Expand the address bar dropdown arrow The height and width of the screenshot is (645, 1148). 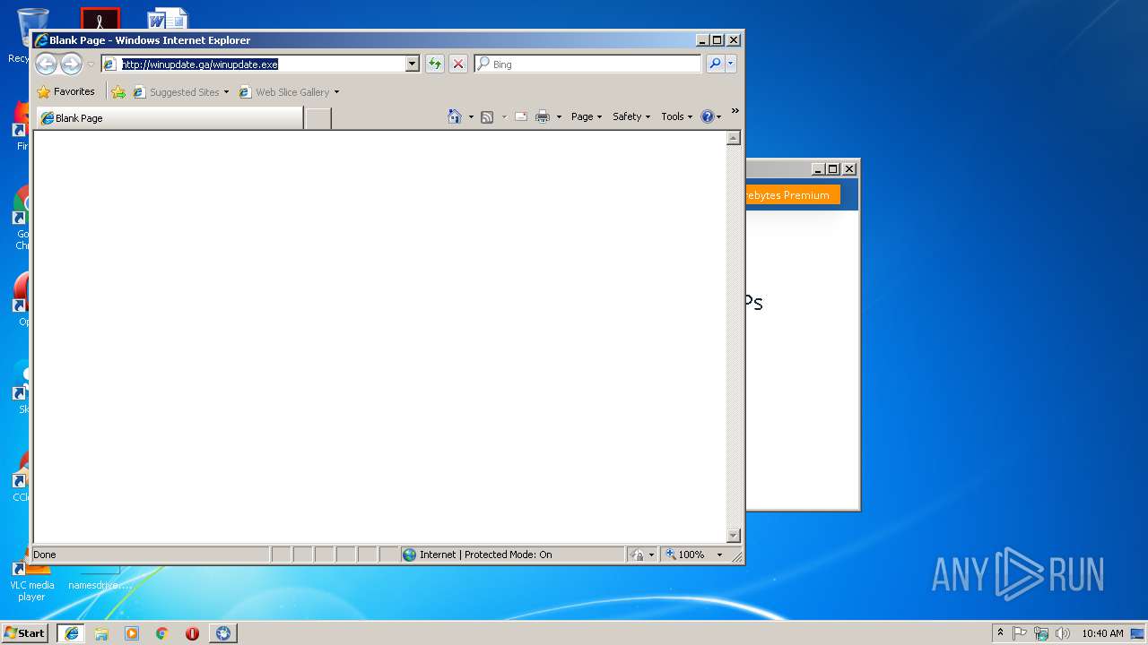pyautogui.click(x=413, y=64)
